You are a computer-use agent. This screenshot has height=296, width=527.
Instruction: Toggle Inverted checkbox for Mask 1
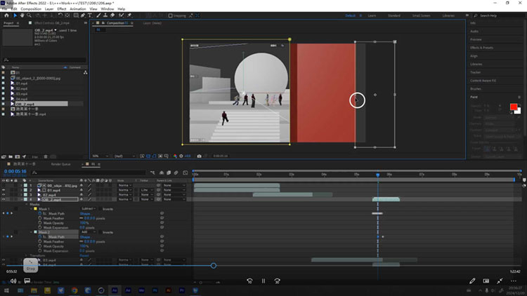99,209
